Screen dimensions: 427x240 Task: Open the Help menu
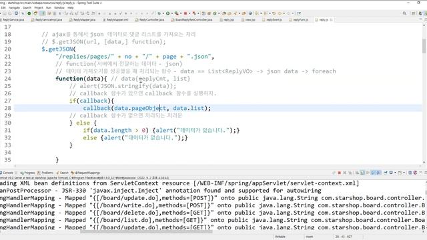pos(71,7)
